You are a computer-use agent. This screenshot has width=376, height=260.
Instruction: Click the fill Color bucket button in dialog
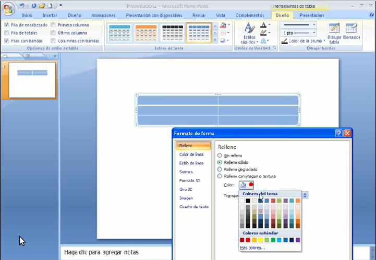point(243,185)
